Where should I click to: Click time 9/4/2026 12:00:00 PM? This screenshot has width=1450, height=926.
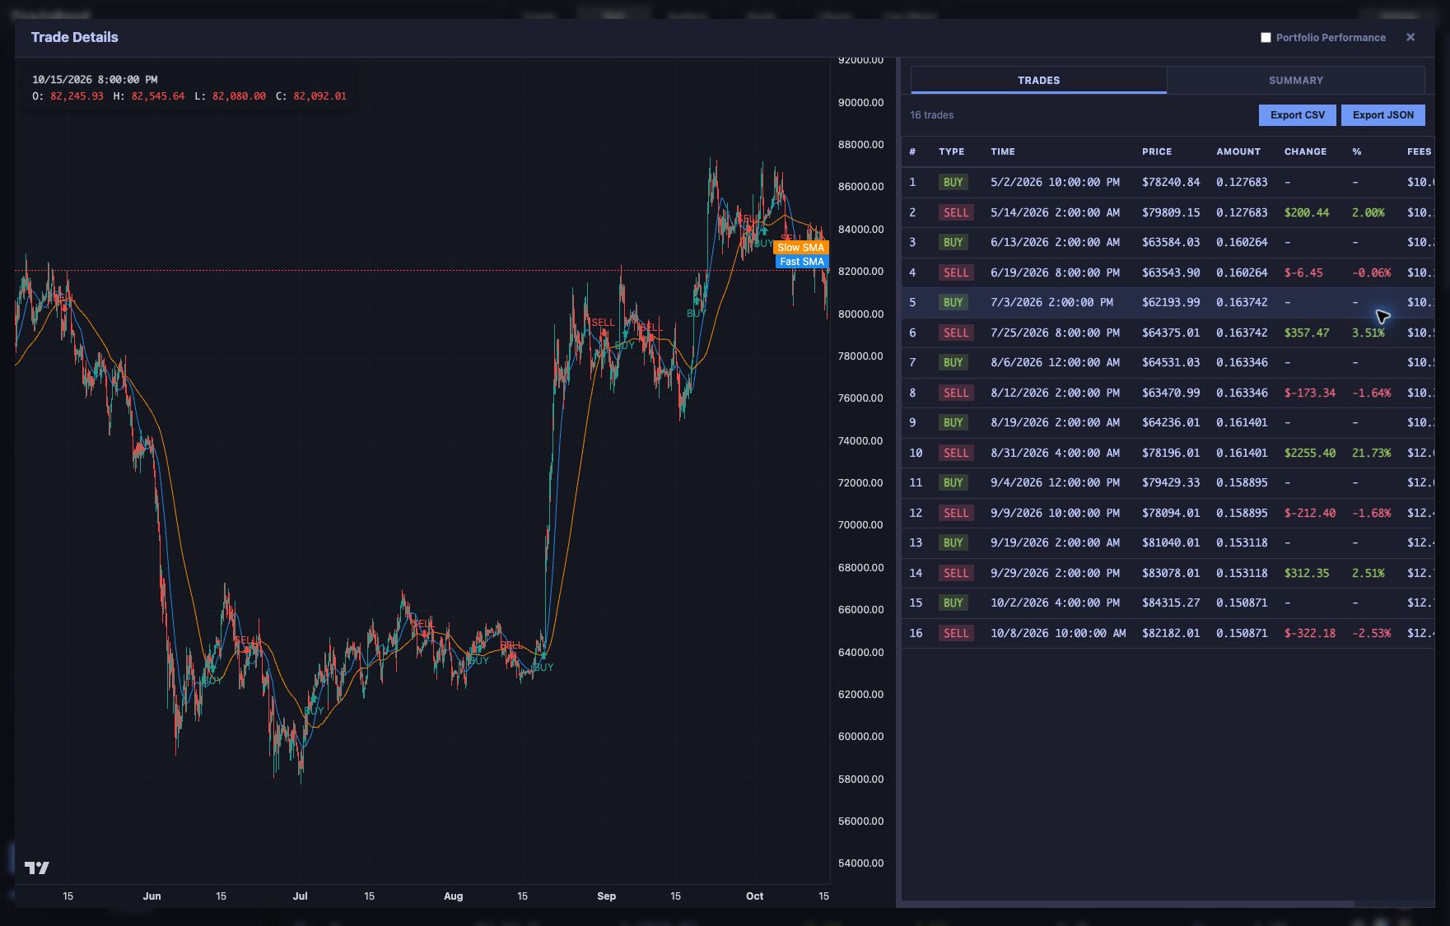coord(1055,482)
